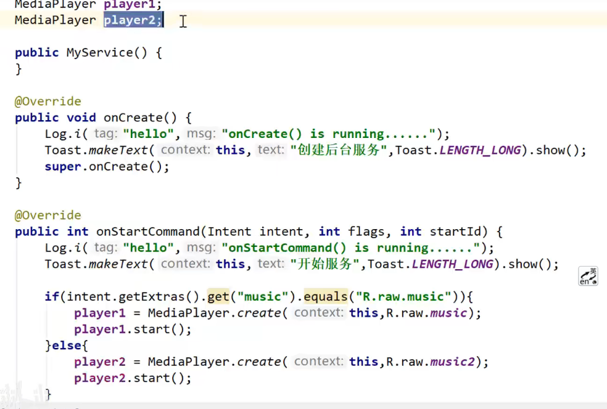The width and height of the screenshot is (607, 409).
Task: Click "create" in the player1 assignment line
Action: pyautogui.click(x=259, y=313)
